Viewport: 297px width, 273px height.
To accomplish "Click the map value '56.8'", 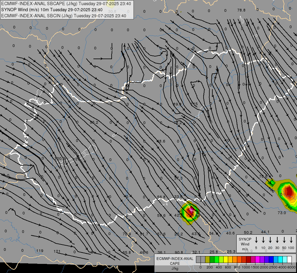I will point(161,197).
